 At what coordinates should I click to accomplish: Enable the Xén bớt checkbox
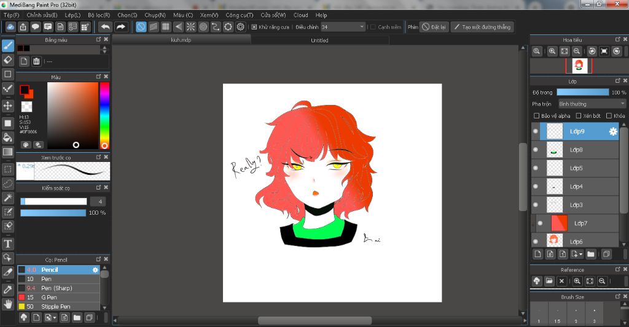(579, 116)
